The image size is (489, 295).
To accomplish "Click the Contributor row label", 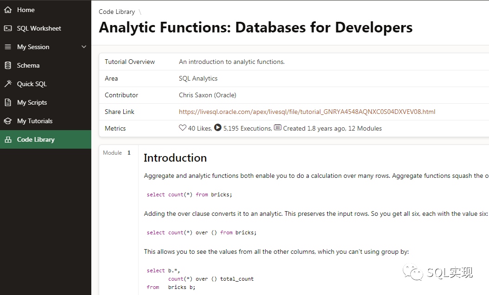I will pos(121,95).
